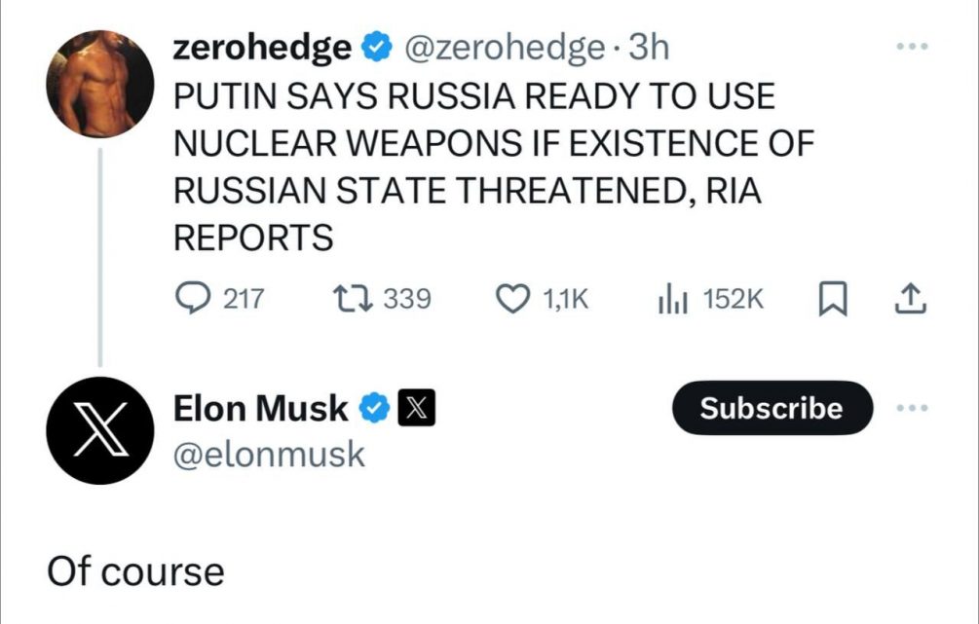Subscribe to Elon Musk

[x=771, y=408]
